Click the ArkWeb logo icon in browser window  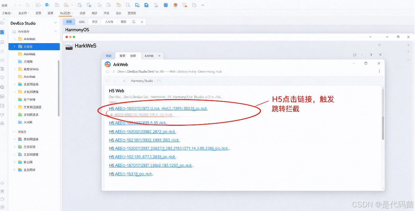[x=108, y=64]
